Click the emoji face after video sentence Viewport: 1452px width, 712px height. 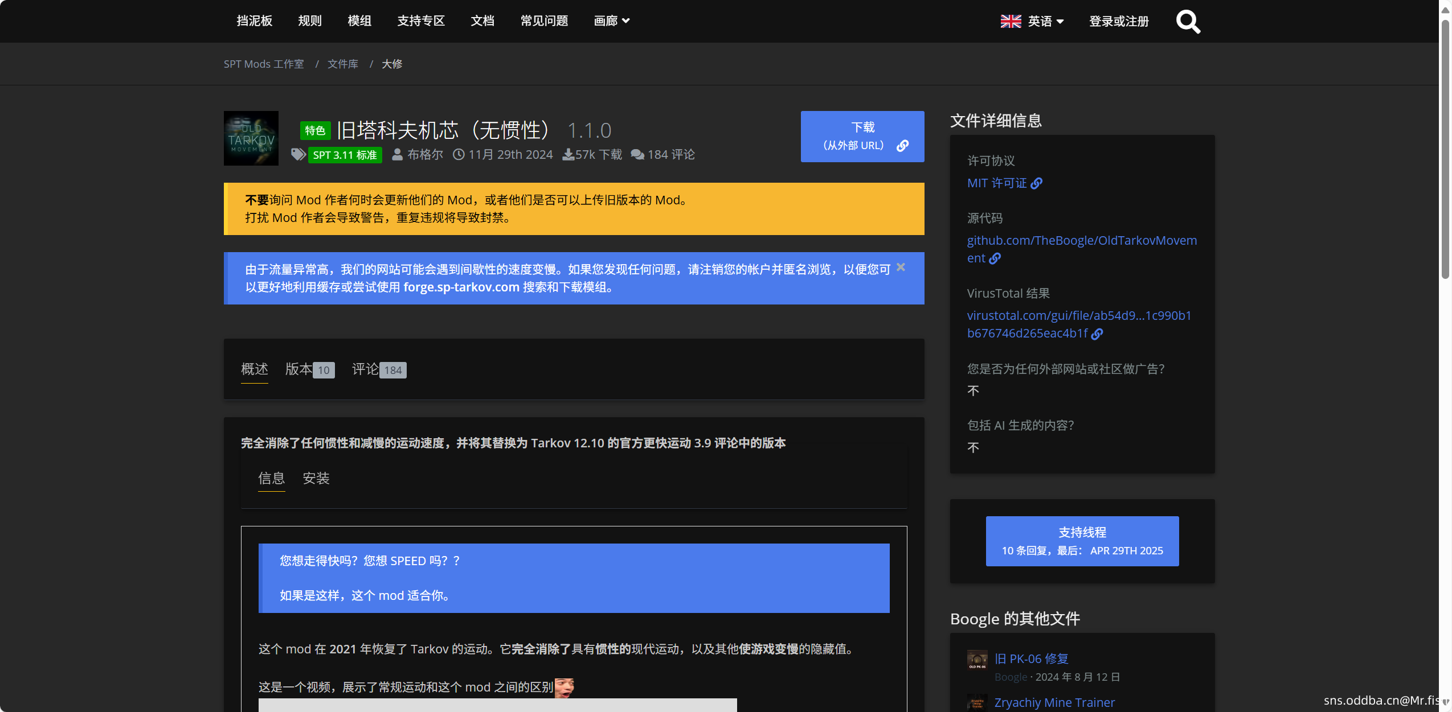[564, 688]
